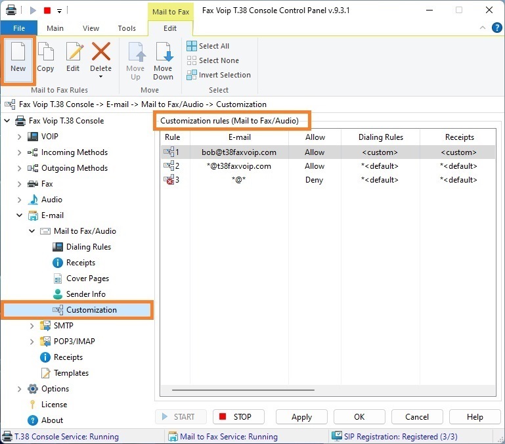
Task: Expand the Outgoing Methods node
Action: coord(19,168)
